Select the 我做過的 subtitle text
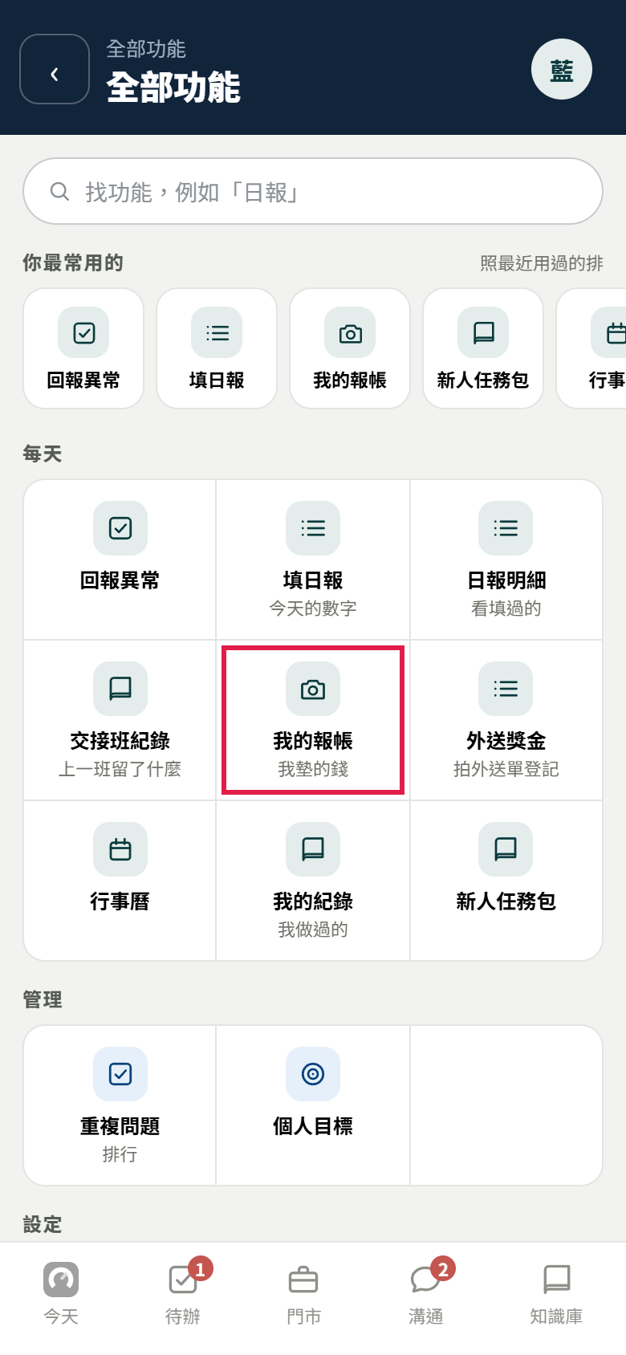This screenshot has height=1355, width=626. (313, 930)
